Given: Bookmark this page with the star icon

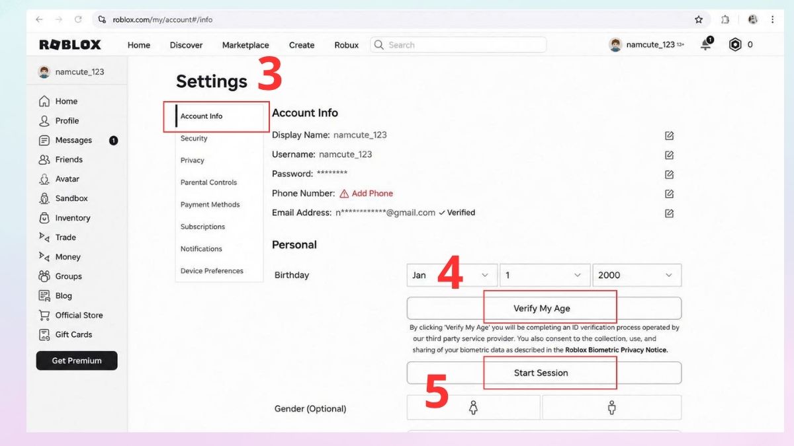Looking at the screenshot, I should pos(699,20).
